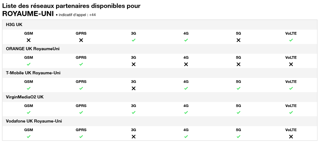The image size is (322, 145).
Task: Click the Vodafone UK VoLTE cross icon
Action: (x=291, y=137)
